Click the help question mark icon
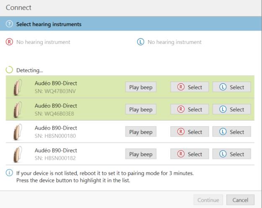Viewport: 262px width, 208px height. click(9, 24)
